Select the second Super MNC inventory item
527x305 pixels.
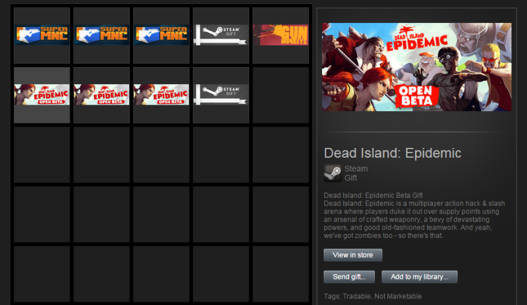pyautogui.click(x=101, y=35)
